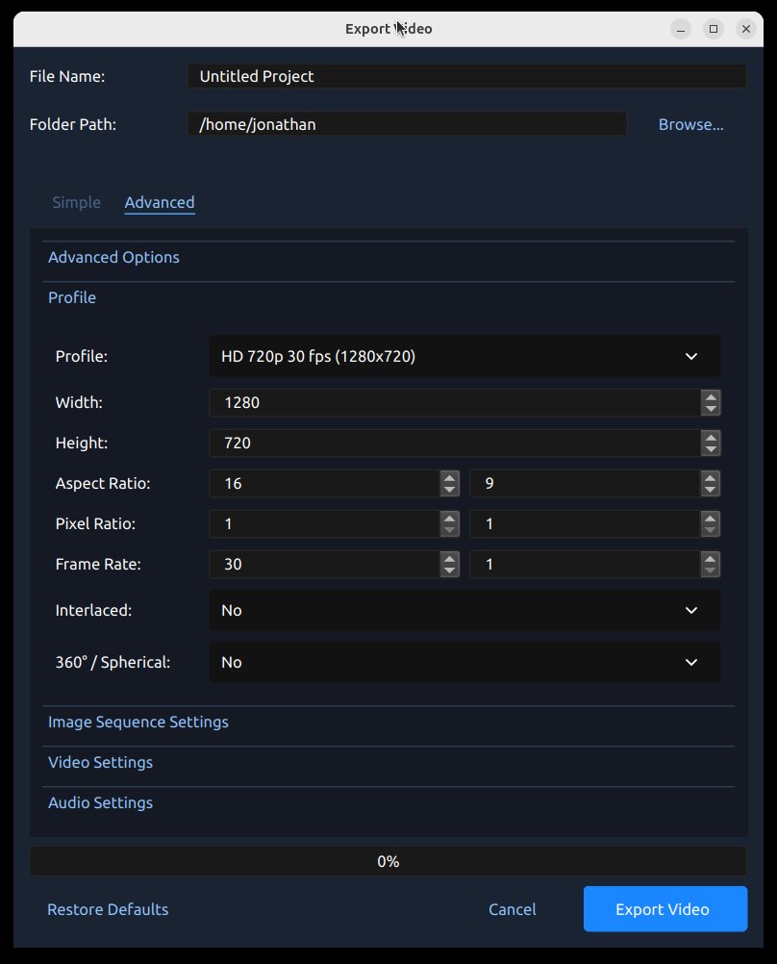
Task: Click Restore Defaults
Action: click(107, 909)
